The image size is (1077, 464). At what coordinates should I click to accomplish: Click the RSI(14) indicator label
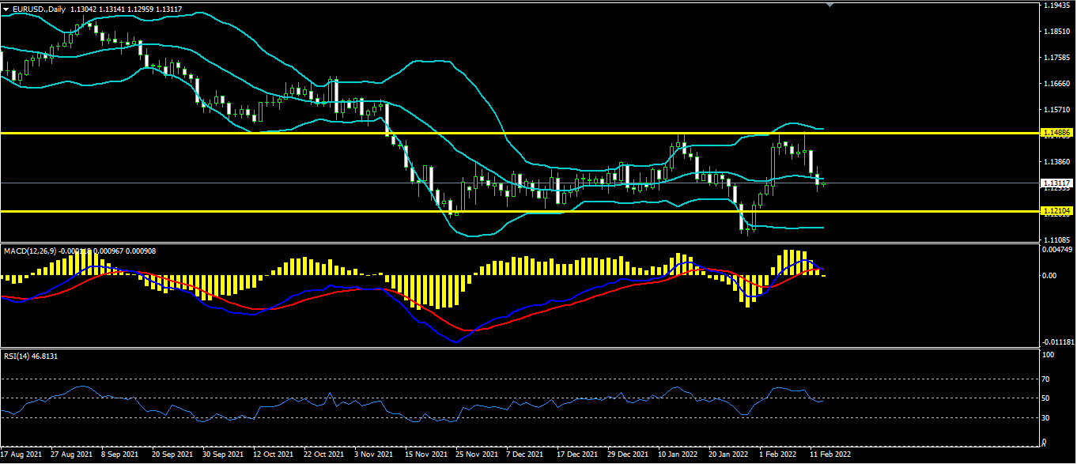pos(19,356)
